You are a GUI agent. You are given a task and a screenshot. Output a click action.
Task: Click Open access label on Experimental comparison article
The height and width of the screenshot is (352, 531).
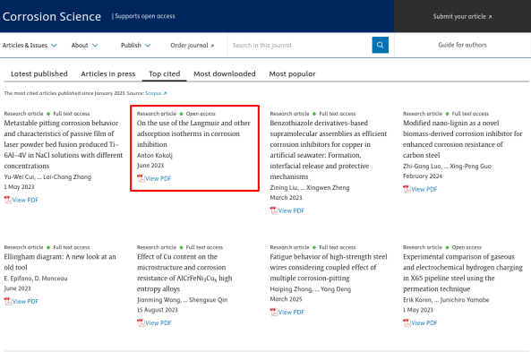467,247
